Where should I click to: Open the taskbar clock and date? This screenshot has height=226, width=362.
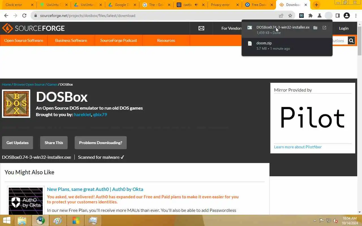[350, 221]
